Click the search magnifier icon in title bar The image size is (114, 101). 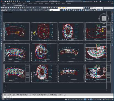click(82, 1)
